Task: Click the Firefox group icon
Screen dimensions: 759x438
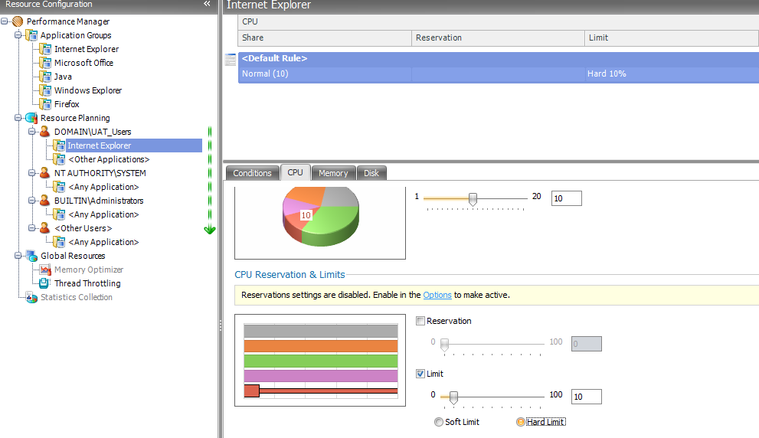Action: 45,104
